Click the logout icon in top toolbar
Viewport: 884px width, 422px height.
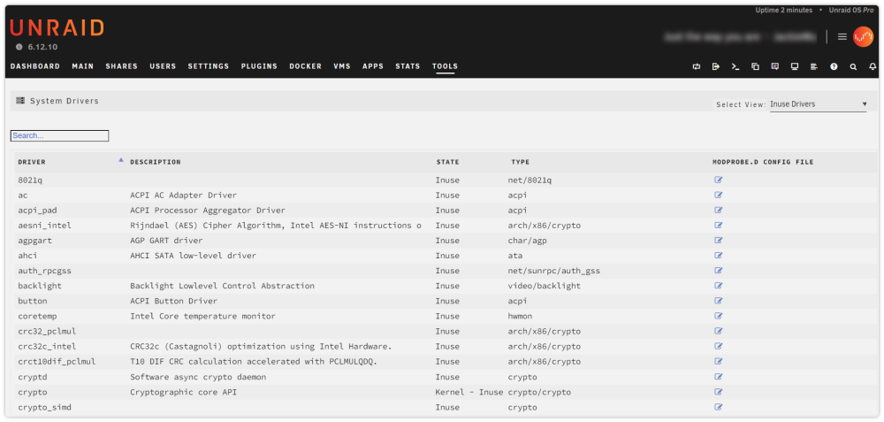pos(716,66)
